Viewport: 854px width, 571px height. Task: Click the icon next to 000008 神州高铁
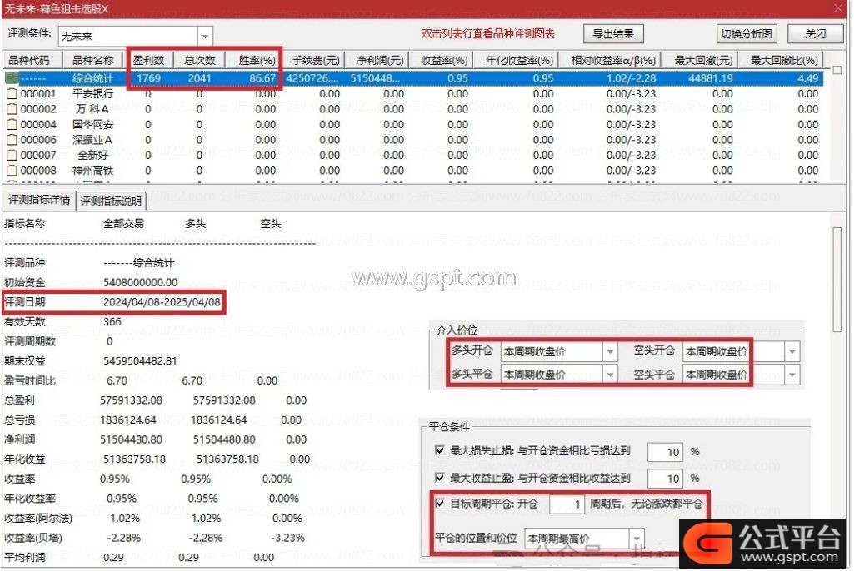pyautogui.click(x=12, y=171)
